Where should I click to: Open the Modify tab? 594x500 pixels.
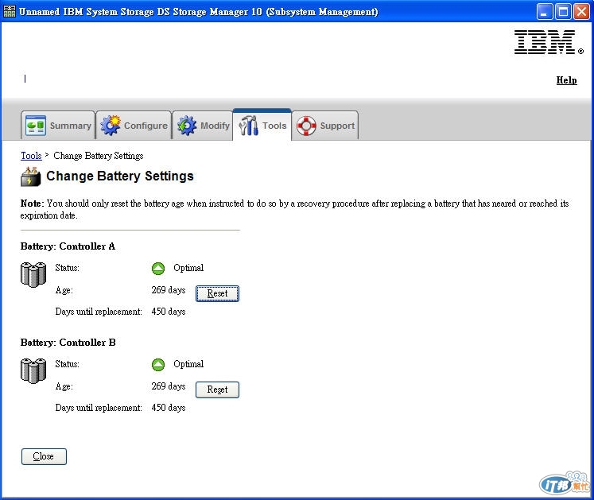[x=203, y=126]
